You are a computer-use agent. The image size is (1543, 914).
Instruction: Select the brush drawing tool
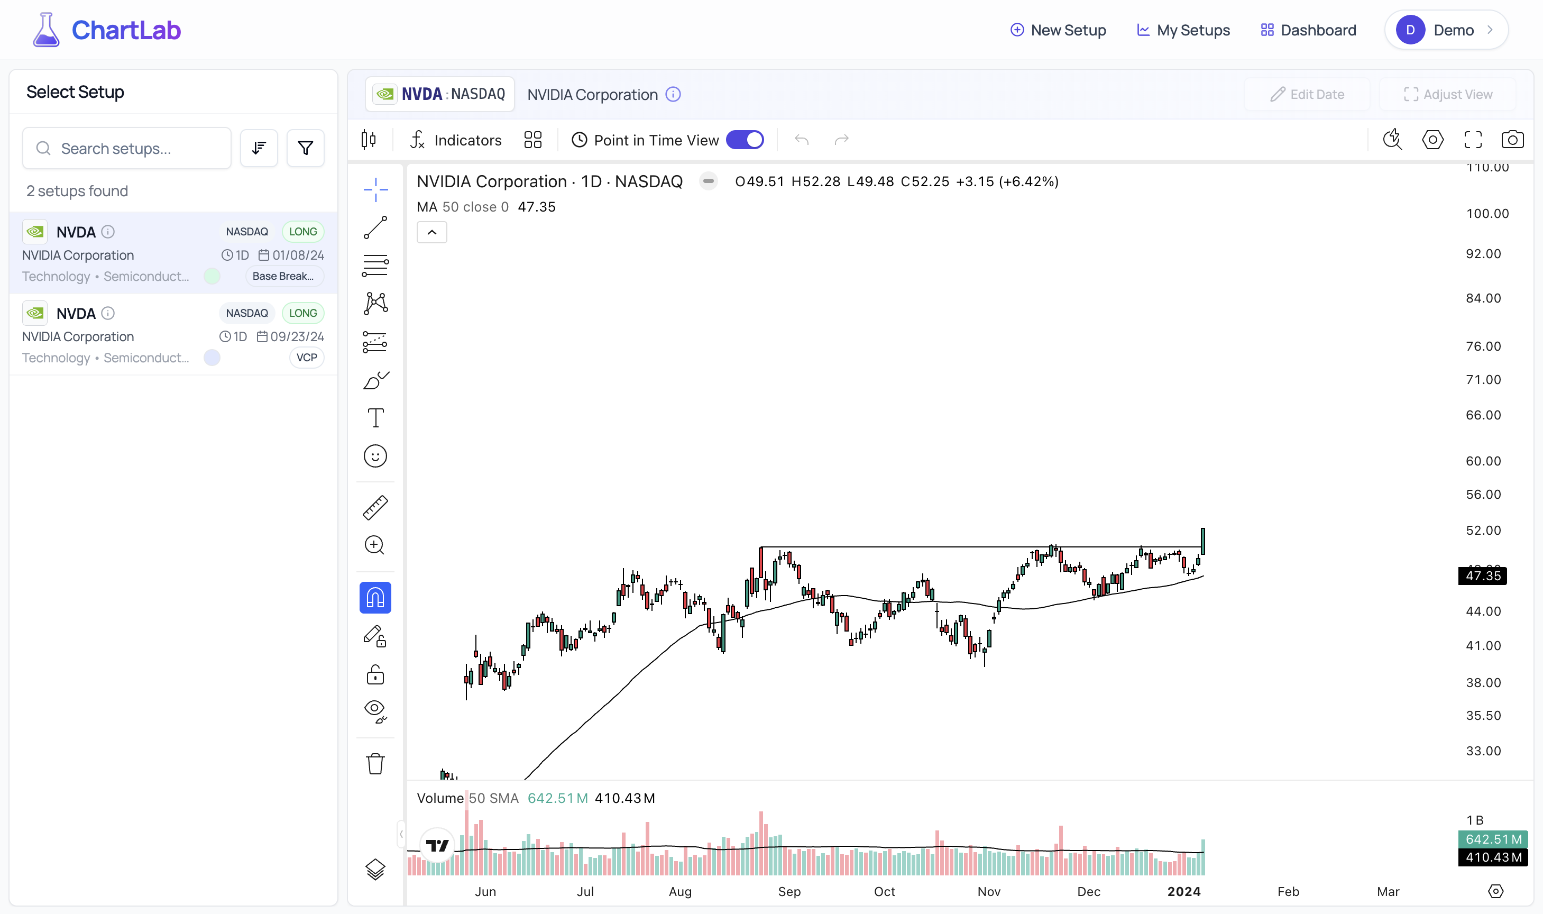click(x=375, y=380)
